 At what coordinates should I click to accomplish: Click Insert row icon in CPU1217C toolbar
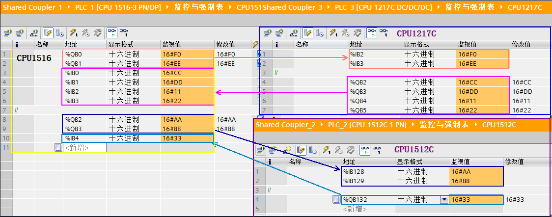pos(268,33)
